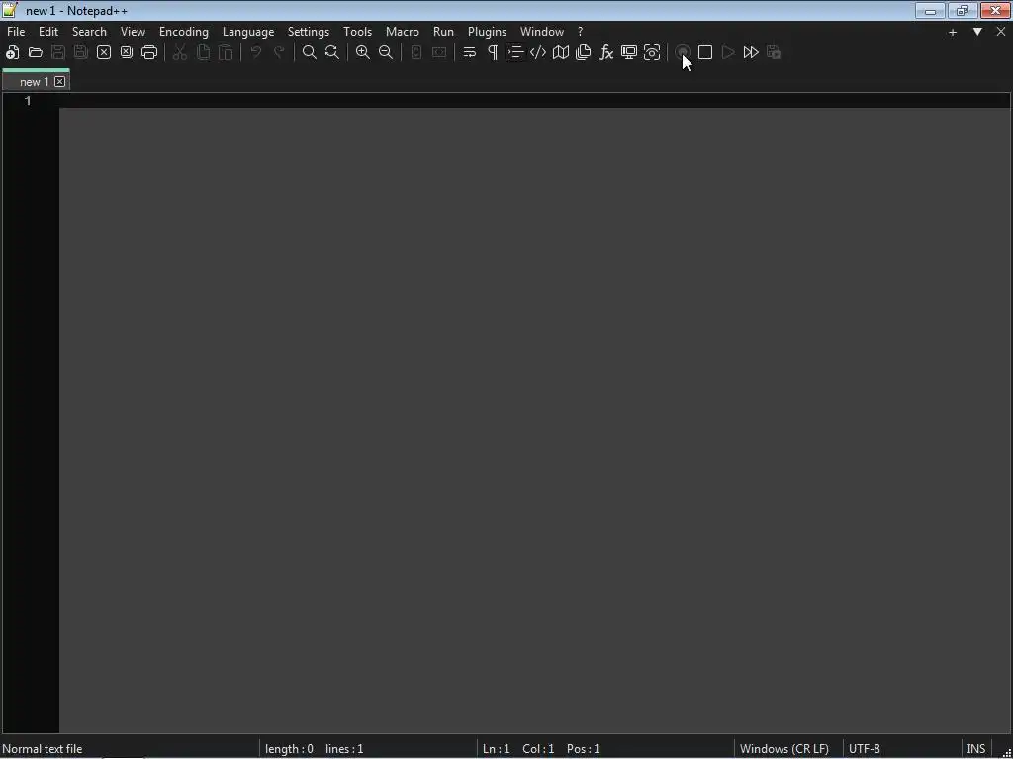Toggle indent guide toolbar icon
The height and width of the screenshot is (759, 1013).
515,53
